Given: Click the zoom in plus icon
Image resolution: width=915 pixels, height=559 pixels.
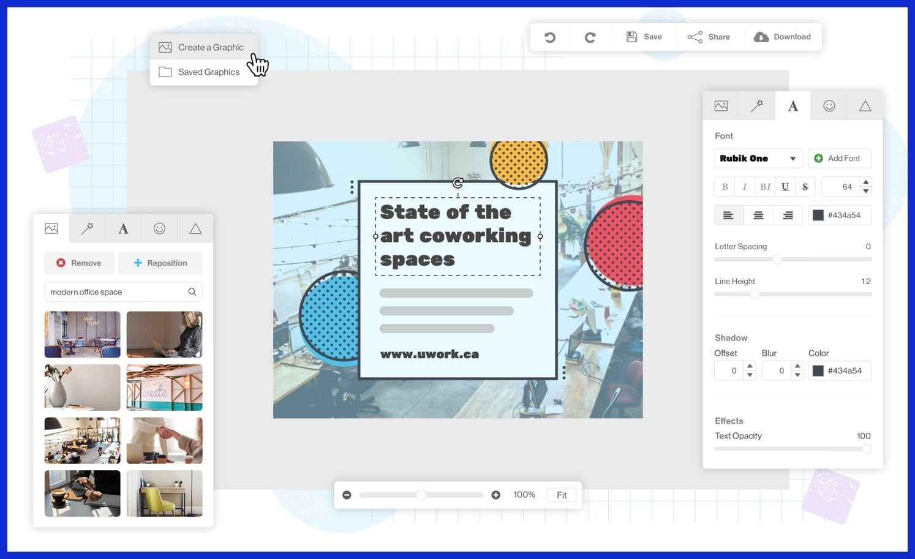Looking at the screenshot, I should point(495,495).
